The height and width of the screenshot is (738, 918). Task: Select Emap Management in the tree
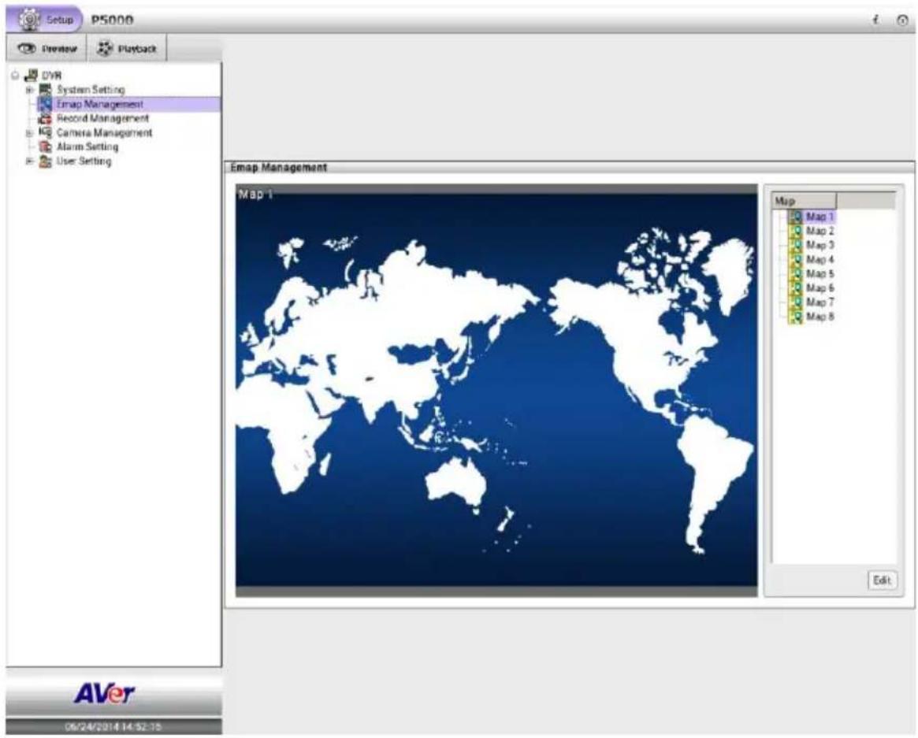pos(99,104)
